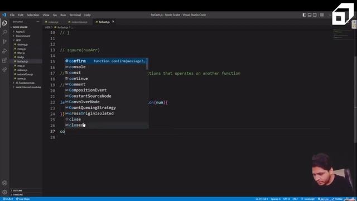The height and width of the screenshot is (201, 357).
Task: Choose the CompositionEvent suggestion
Action: pos(105,90)
